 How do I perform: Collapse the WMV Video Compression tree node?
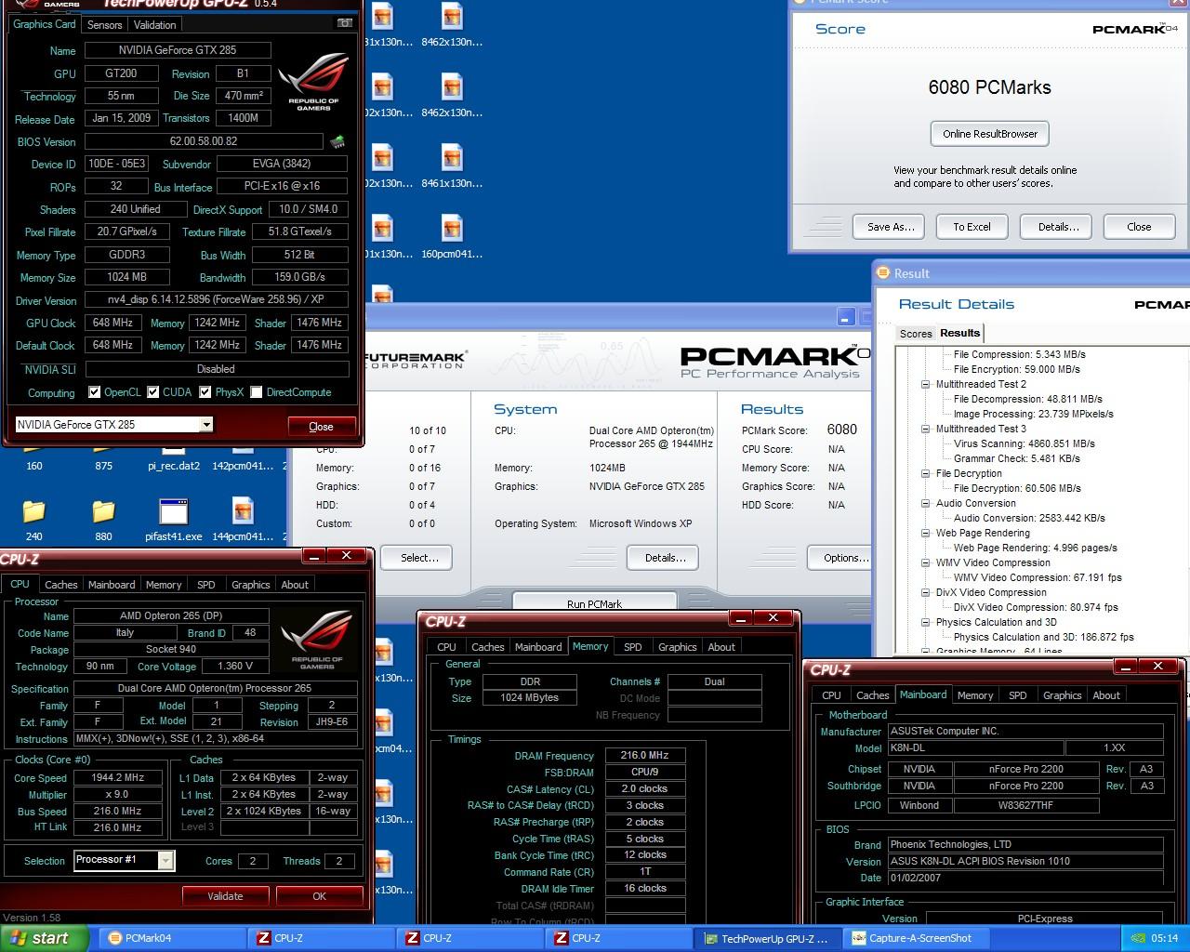pyautogui.click(x=925, y=562)
